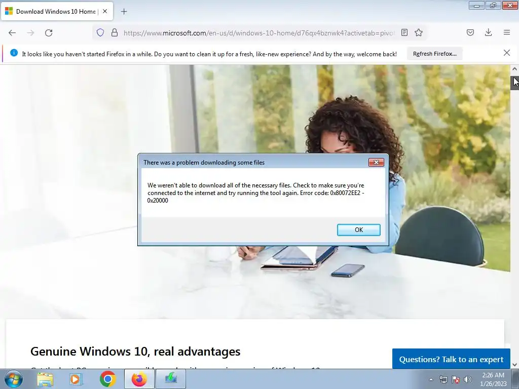Click OK in the error dialog

pyautogui.click(x=358, y=230)
